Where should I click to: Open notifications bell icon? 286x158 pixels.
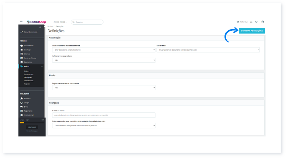click(251, 22)
